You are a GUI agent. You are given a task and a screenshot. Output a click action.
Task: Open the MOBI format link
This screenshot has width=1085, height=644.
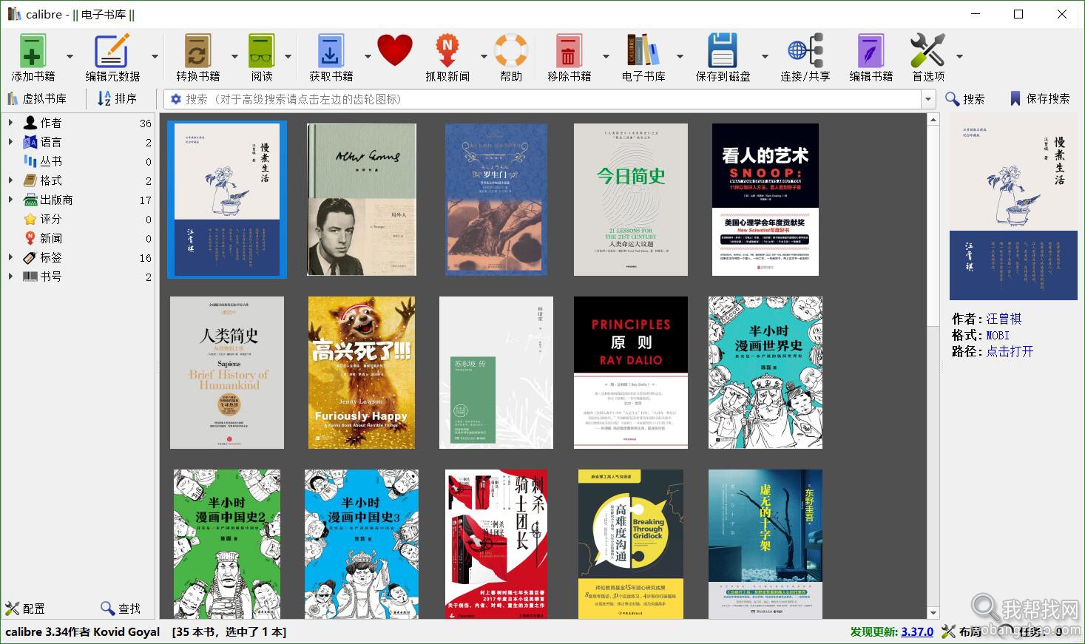998,335
